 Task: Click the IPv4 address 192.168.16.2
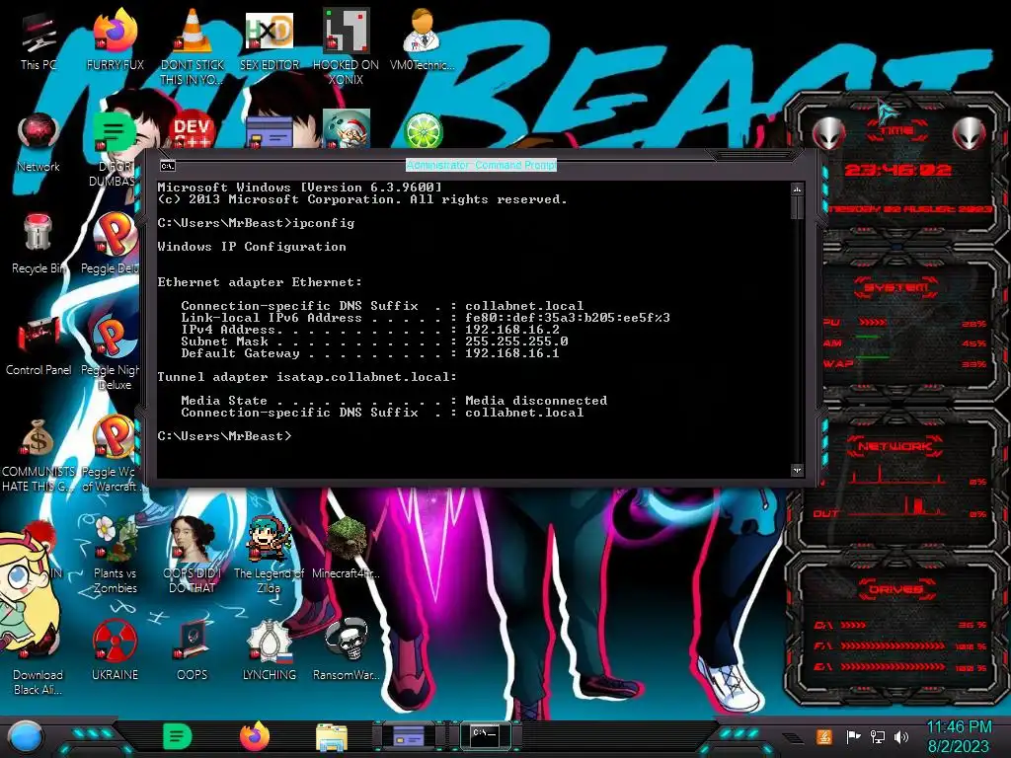click(x=512, y=330)
